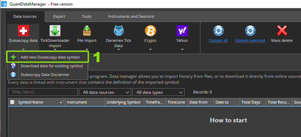Click the TickDownloader import green arrow icon
This screenshot has width=301, height=137.
click(x=55, y=31)
